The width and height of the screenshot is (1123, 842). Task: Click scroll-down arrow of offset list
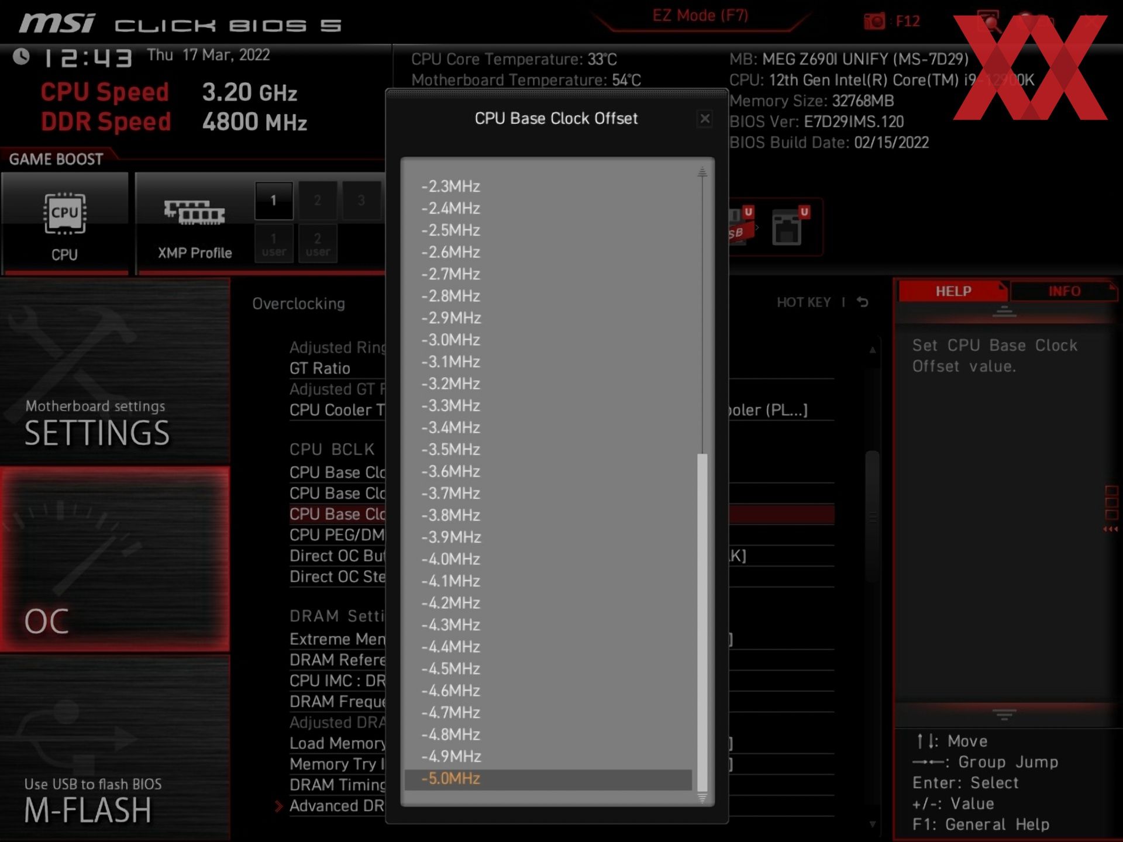[x=702, y=798]
